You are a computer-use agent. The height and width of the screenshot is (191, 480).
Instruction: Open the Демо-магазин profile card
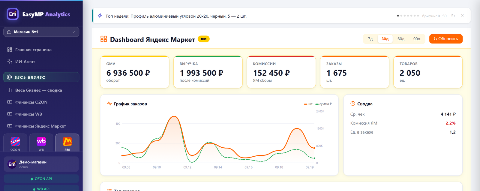(41, 164)
